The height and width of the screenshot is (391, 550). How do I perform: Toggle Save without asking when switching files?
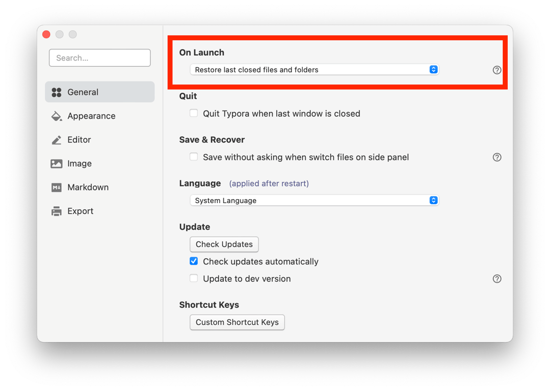pyautogui.click(x=194, y=157)
